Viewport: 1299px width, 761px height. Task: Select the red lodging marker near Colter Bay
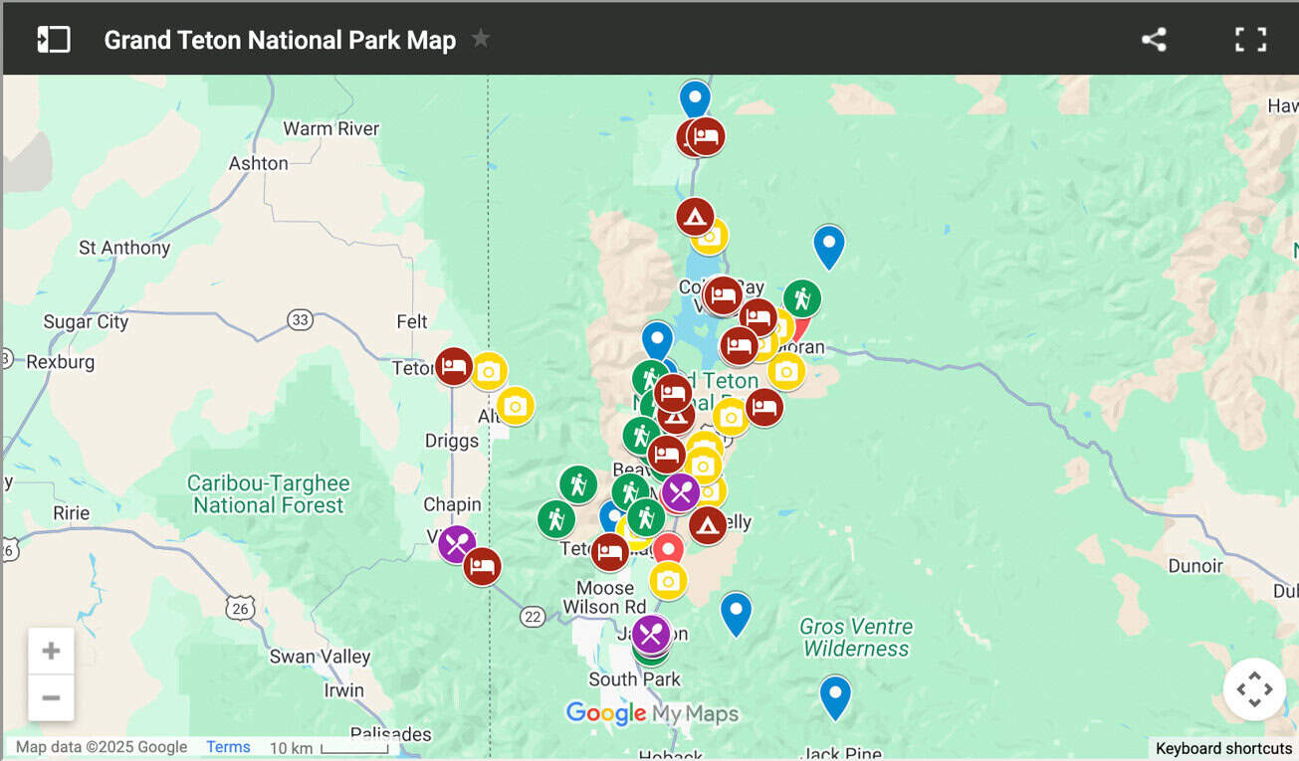point(724,295)
